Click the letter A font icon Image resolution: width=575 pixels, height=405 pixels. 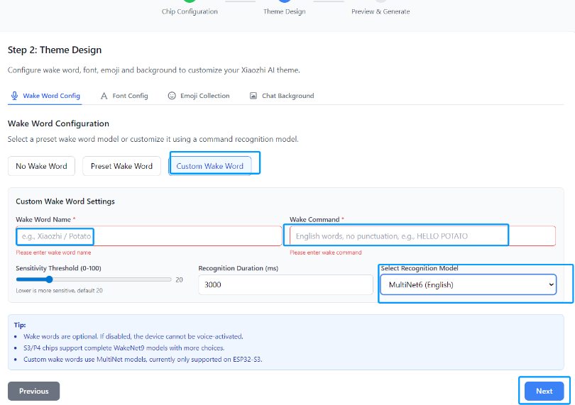[x=104, y=96]
